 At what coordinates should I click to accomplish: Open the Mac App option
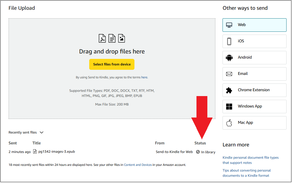coord(254,123)
